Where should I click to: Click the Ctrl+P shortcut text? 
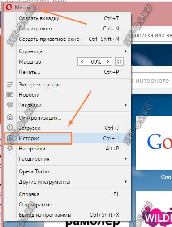coord(112,72)
